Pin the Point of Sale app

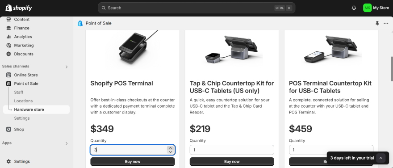377,23
